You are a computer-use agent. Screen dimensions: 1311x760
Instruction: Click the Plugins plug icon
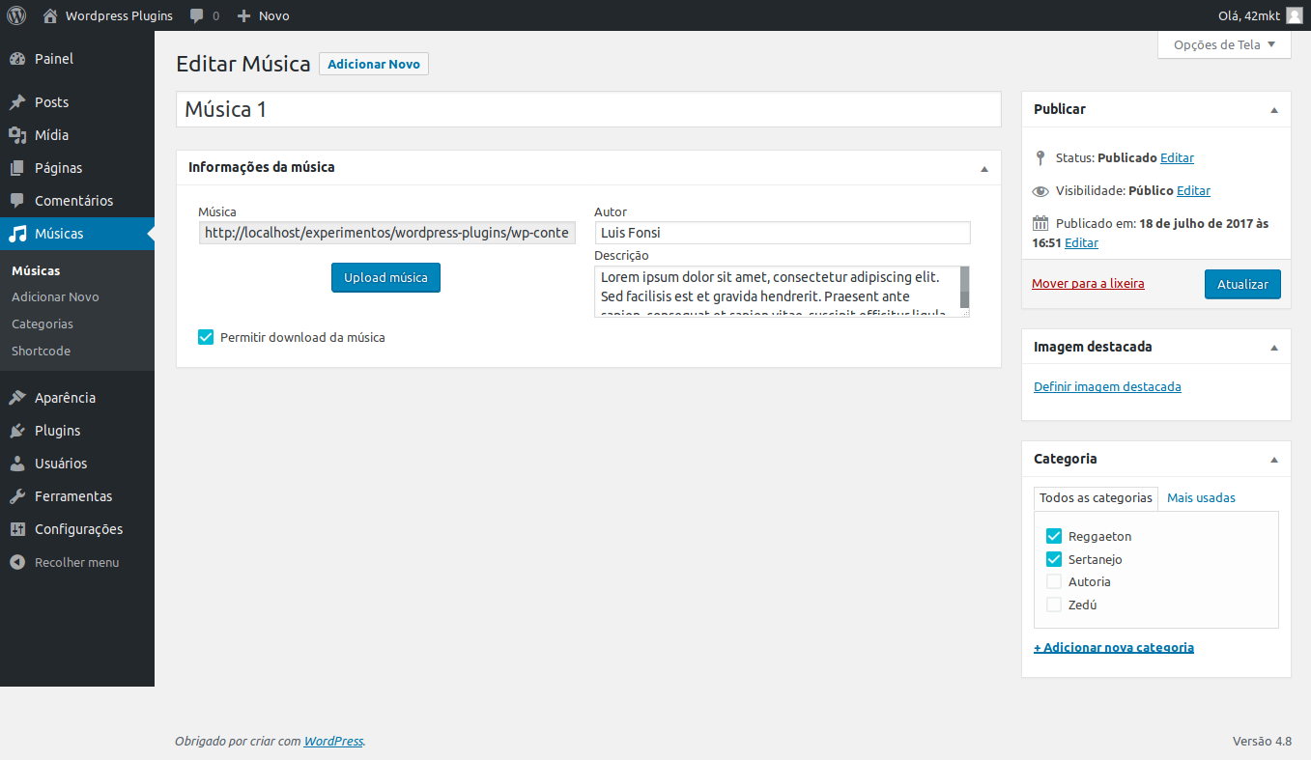point(17,431)
